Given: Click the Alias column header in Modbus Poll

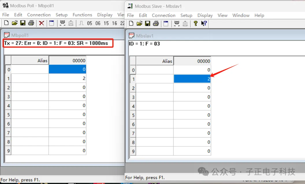Looking at the screenshot, I should [x=30, y=61].
